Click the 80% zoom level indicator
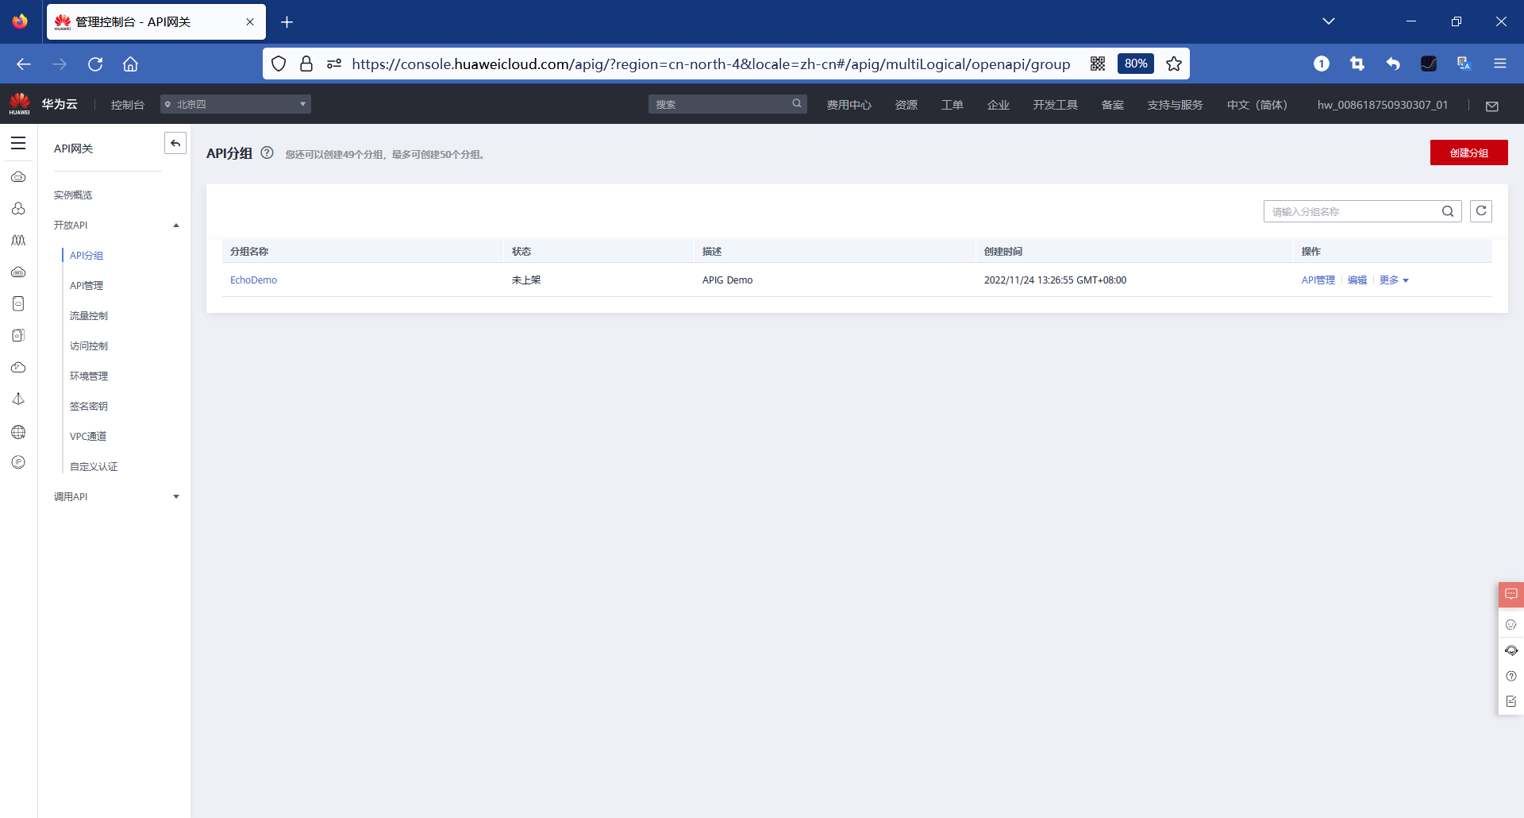This screenshot has width=1524, height=818. pos(1136,64)
